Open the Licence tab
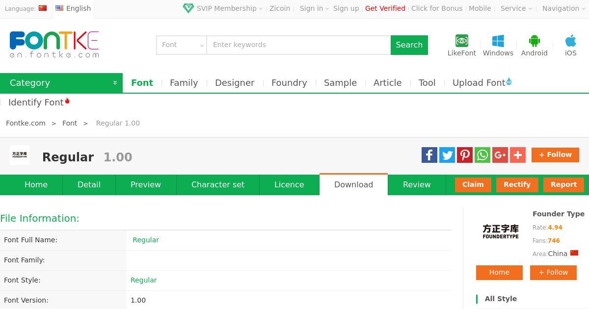 pos(289,184)
